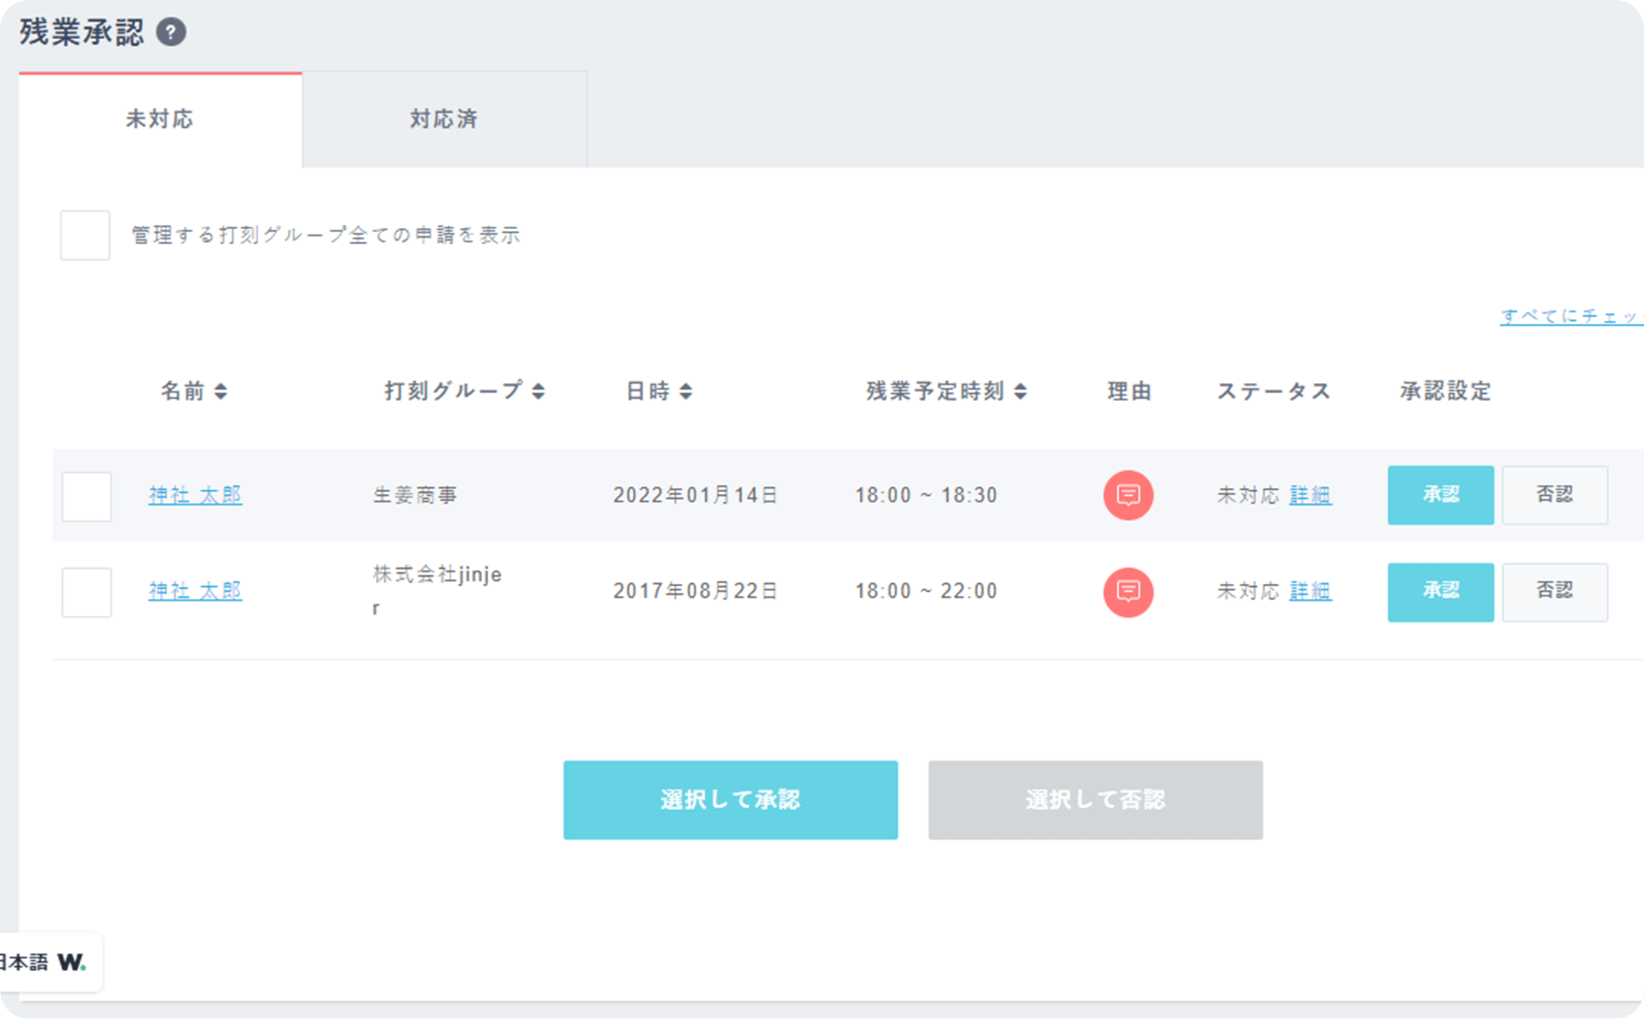The width and height of the screenshot is (1644, 1019).
Task: Open 神社 太郎 link in 株式会社jinjer row
Action: (x=195, y=591)
